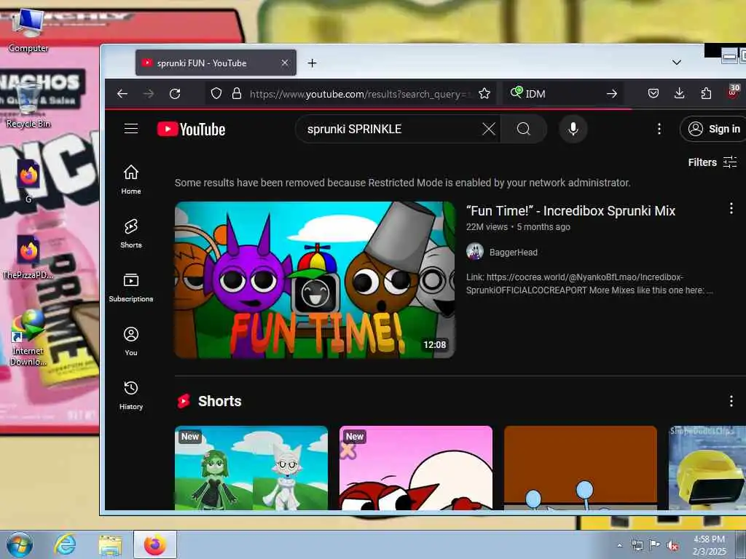Open ThePizzaPD Firefox desktop shortcut
The width and height of the screenshot is (746, 559).
pos(28,257)
